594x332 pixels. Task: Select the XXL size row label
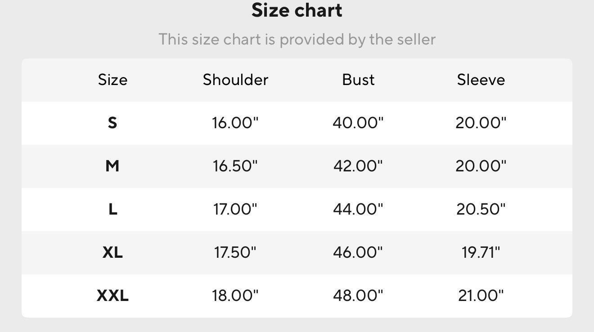click(112, 296)
